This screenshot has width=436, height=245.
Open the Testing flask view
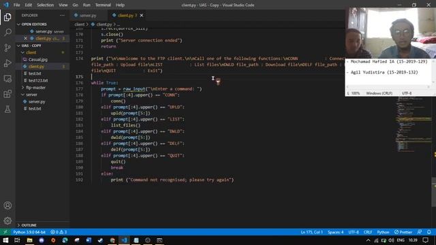[7, 109]
